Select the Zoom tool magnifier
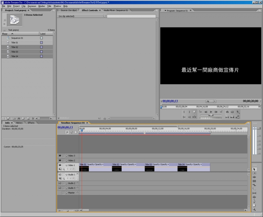This screenshot has height=217, width=263. (x=254, y=209)
